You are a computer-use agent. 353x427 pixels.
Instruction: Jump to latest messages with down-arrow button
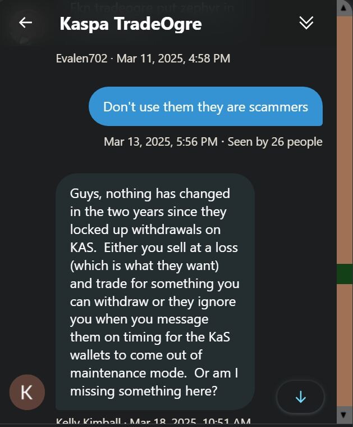(301, 397)
